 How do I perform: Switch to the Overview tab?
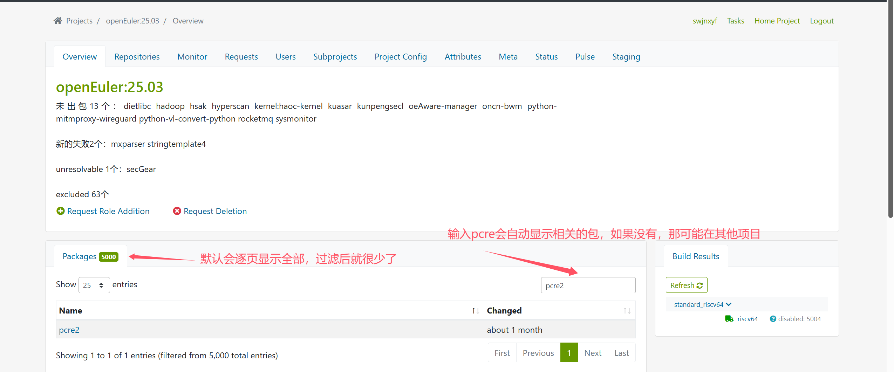80,57
